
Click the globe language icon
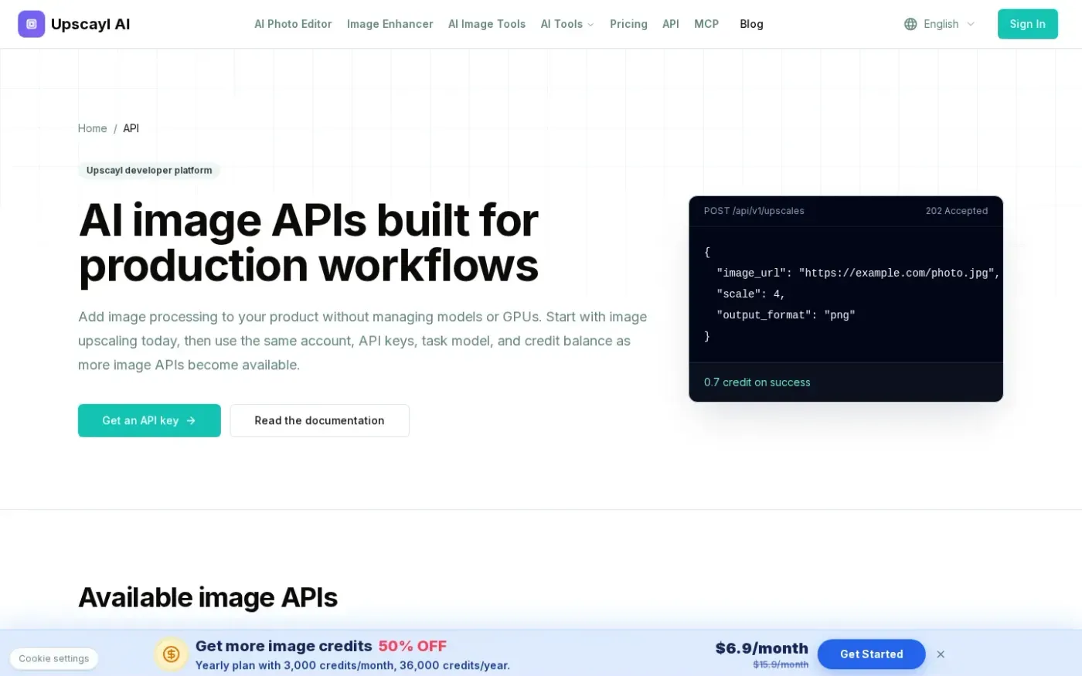click(910, 24)
